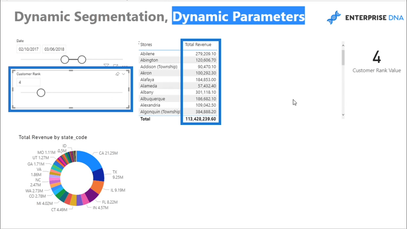
Task: Click revenue value 120,606.70
Action: [206, 60]
